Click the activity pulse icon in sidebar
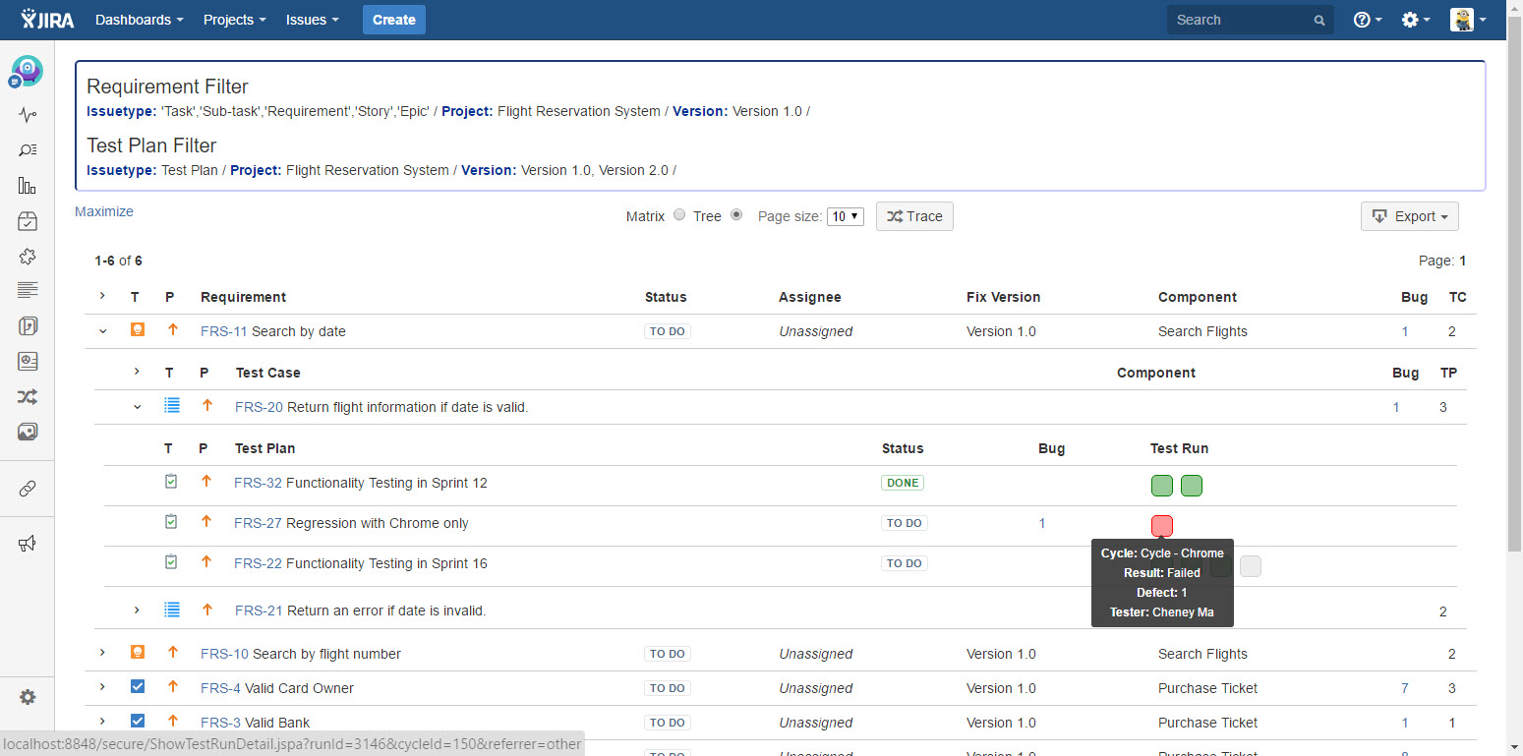The width and height of the screenshot is (1523, 756). [28, 115]
